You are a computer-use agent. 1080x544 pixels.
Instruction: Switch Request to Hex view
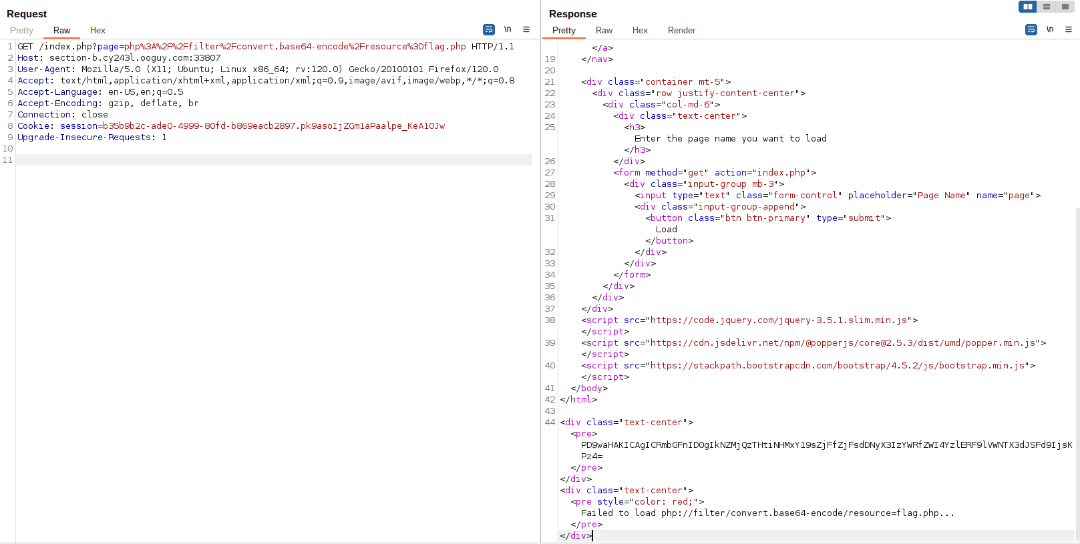[98, 30]
